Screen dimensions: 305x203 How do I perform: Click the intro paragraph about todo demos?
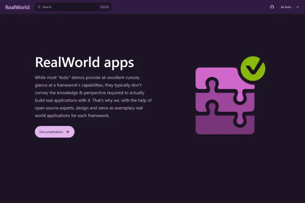93,96
